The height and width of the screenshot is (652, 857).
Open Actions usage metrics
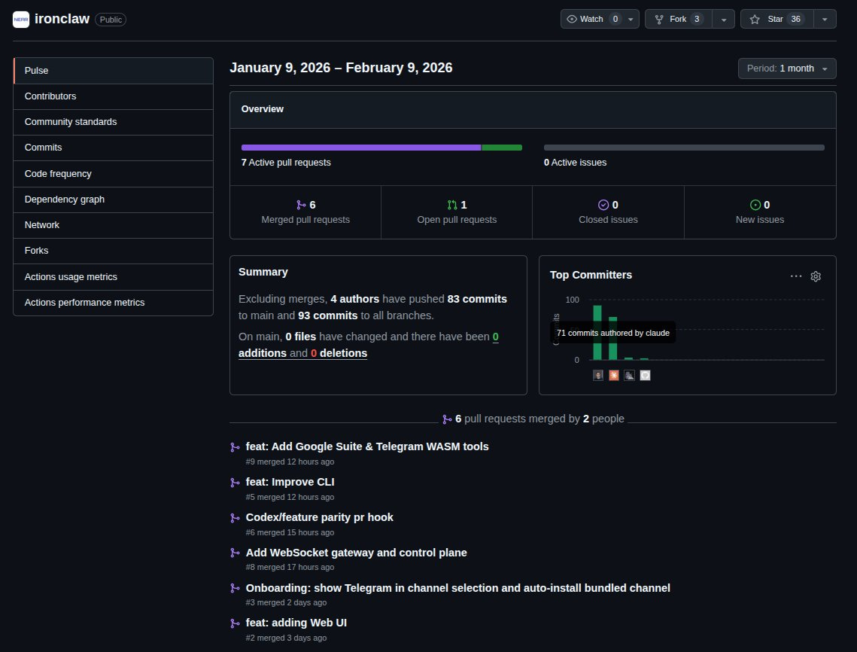pyautogui.click(x=113, y=277)
